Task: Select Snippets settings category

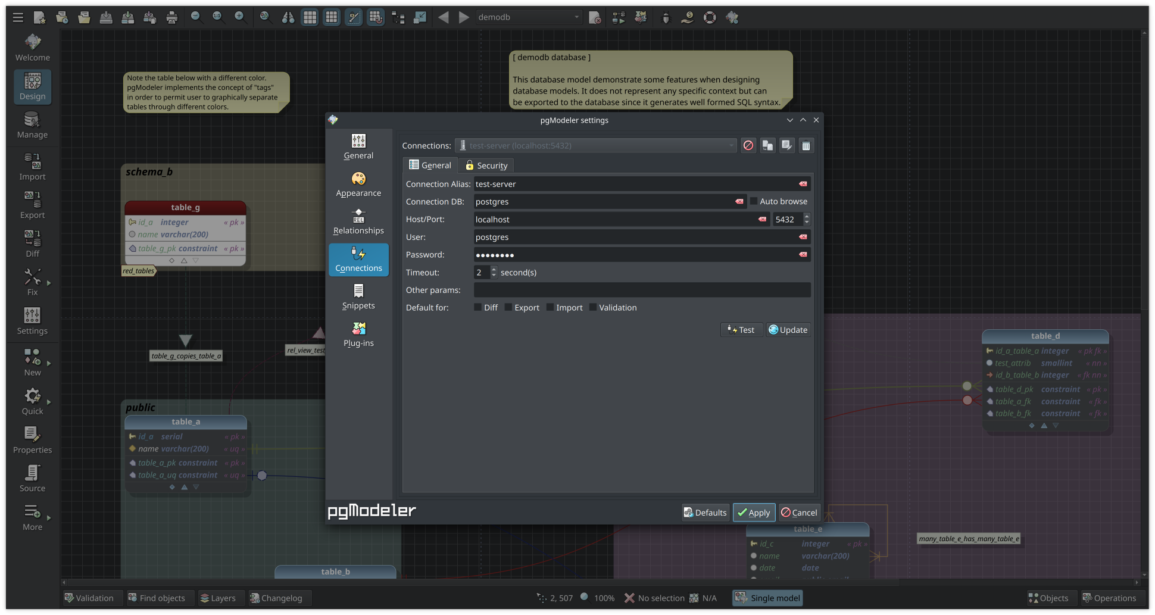Action: click(358, 297)
